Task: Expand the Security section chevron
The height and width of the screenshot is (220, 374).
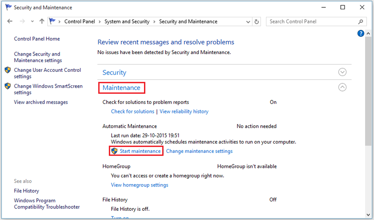Action: pos(342,72)
